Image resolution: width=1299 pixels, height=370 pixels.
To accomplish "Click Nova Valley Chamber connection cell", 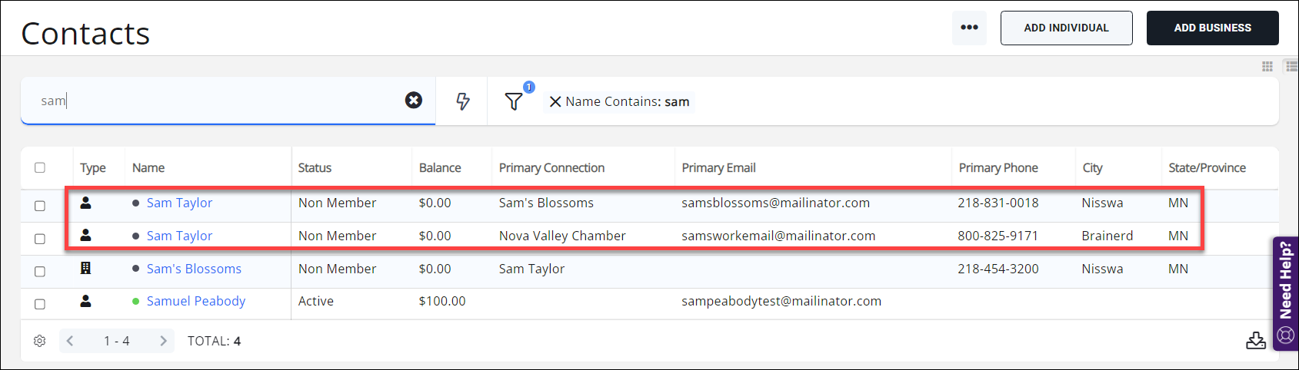I will point(562,236).
